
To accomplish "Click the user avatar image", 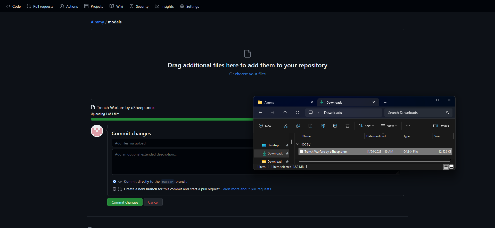I will 97,131.
